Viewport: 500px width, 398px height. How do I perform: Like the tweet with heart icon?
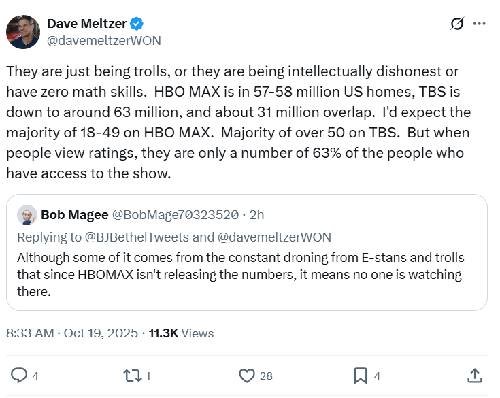247,375
